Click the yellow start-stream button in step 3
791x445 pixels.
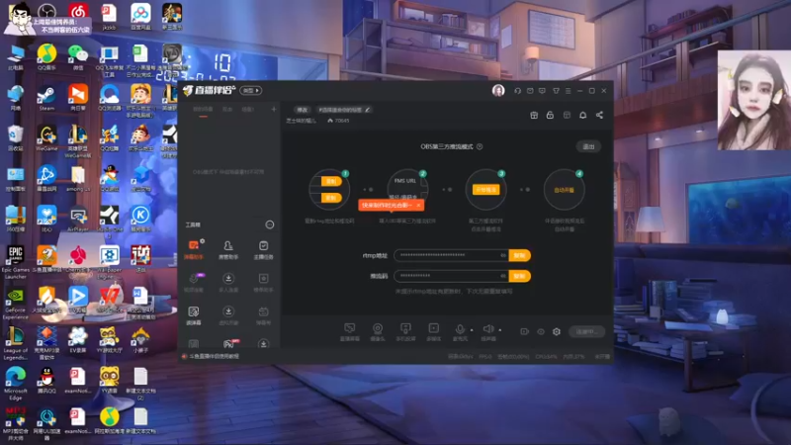point(485,190)
